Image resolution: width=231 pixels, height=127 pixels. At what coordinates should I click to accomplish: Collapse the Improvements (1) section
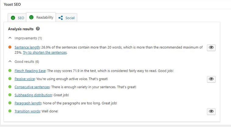tap(10, 38)
